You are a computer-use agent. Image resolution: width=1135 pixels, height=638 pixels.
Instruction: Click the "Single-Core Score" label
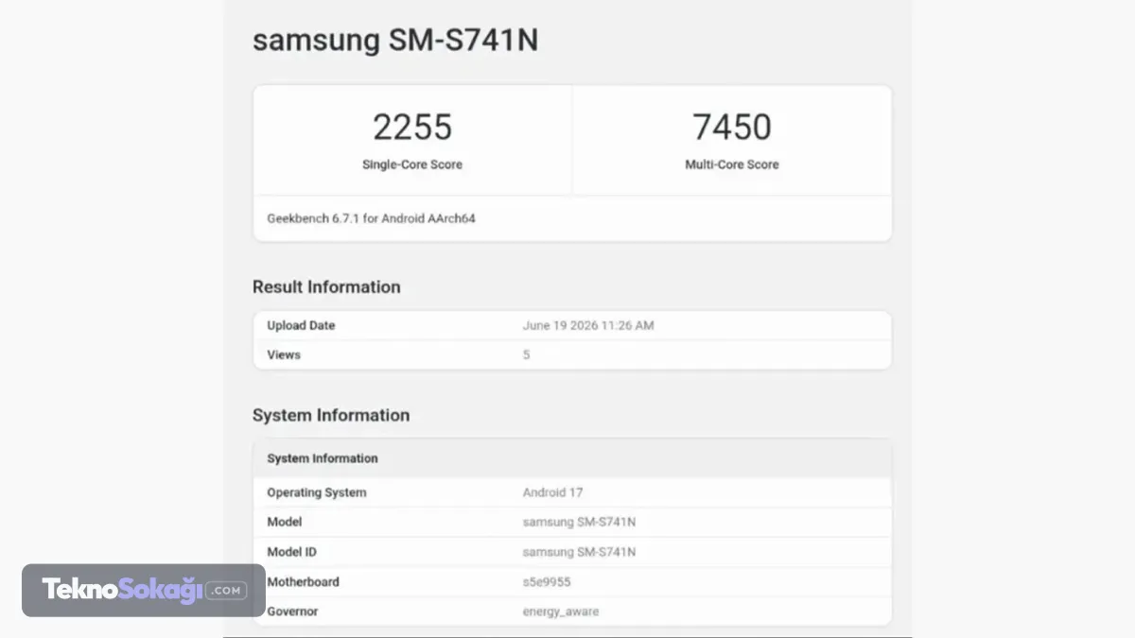[x=412, y=164]
